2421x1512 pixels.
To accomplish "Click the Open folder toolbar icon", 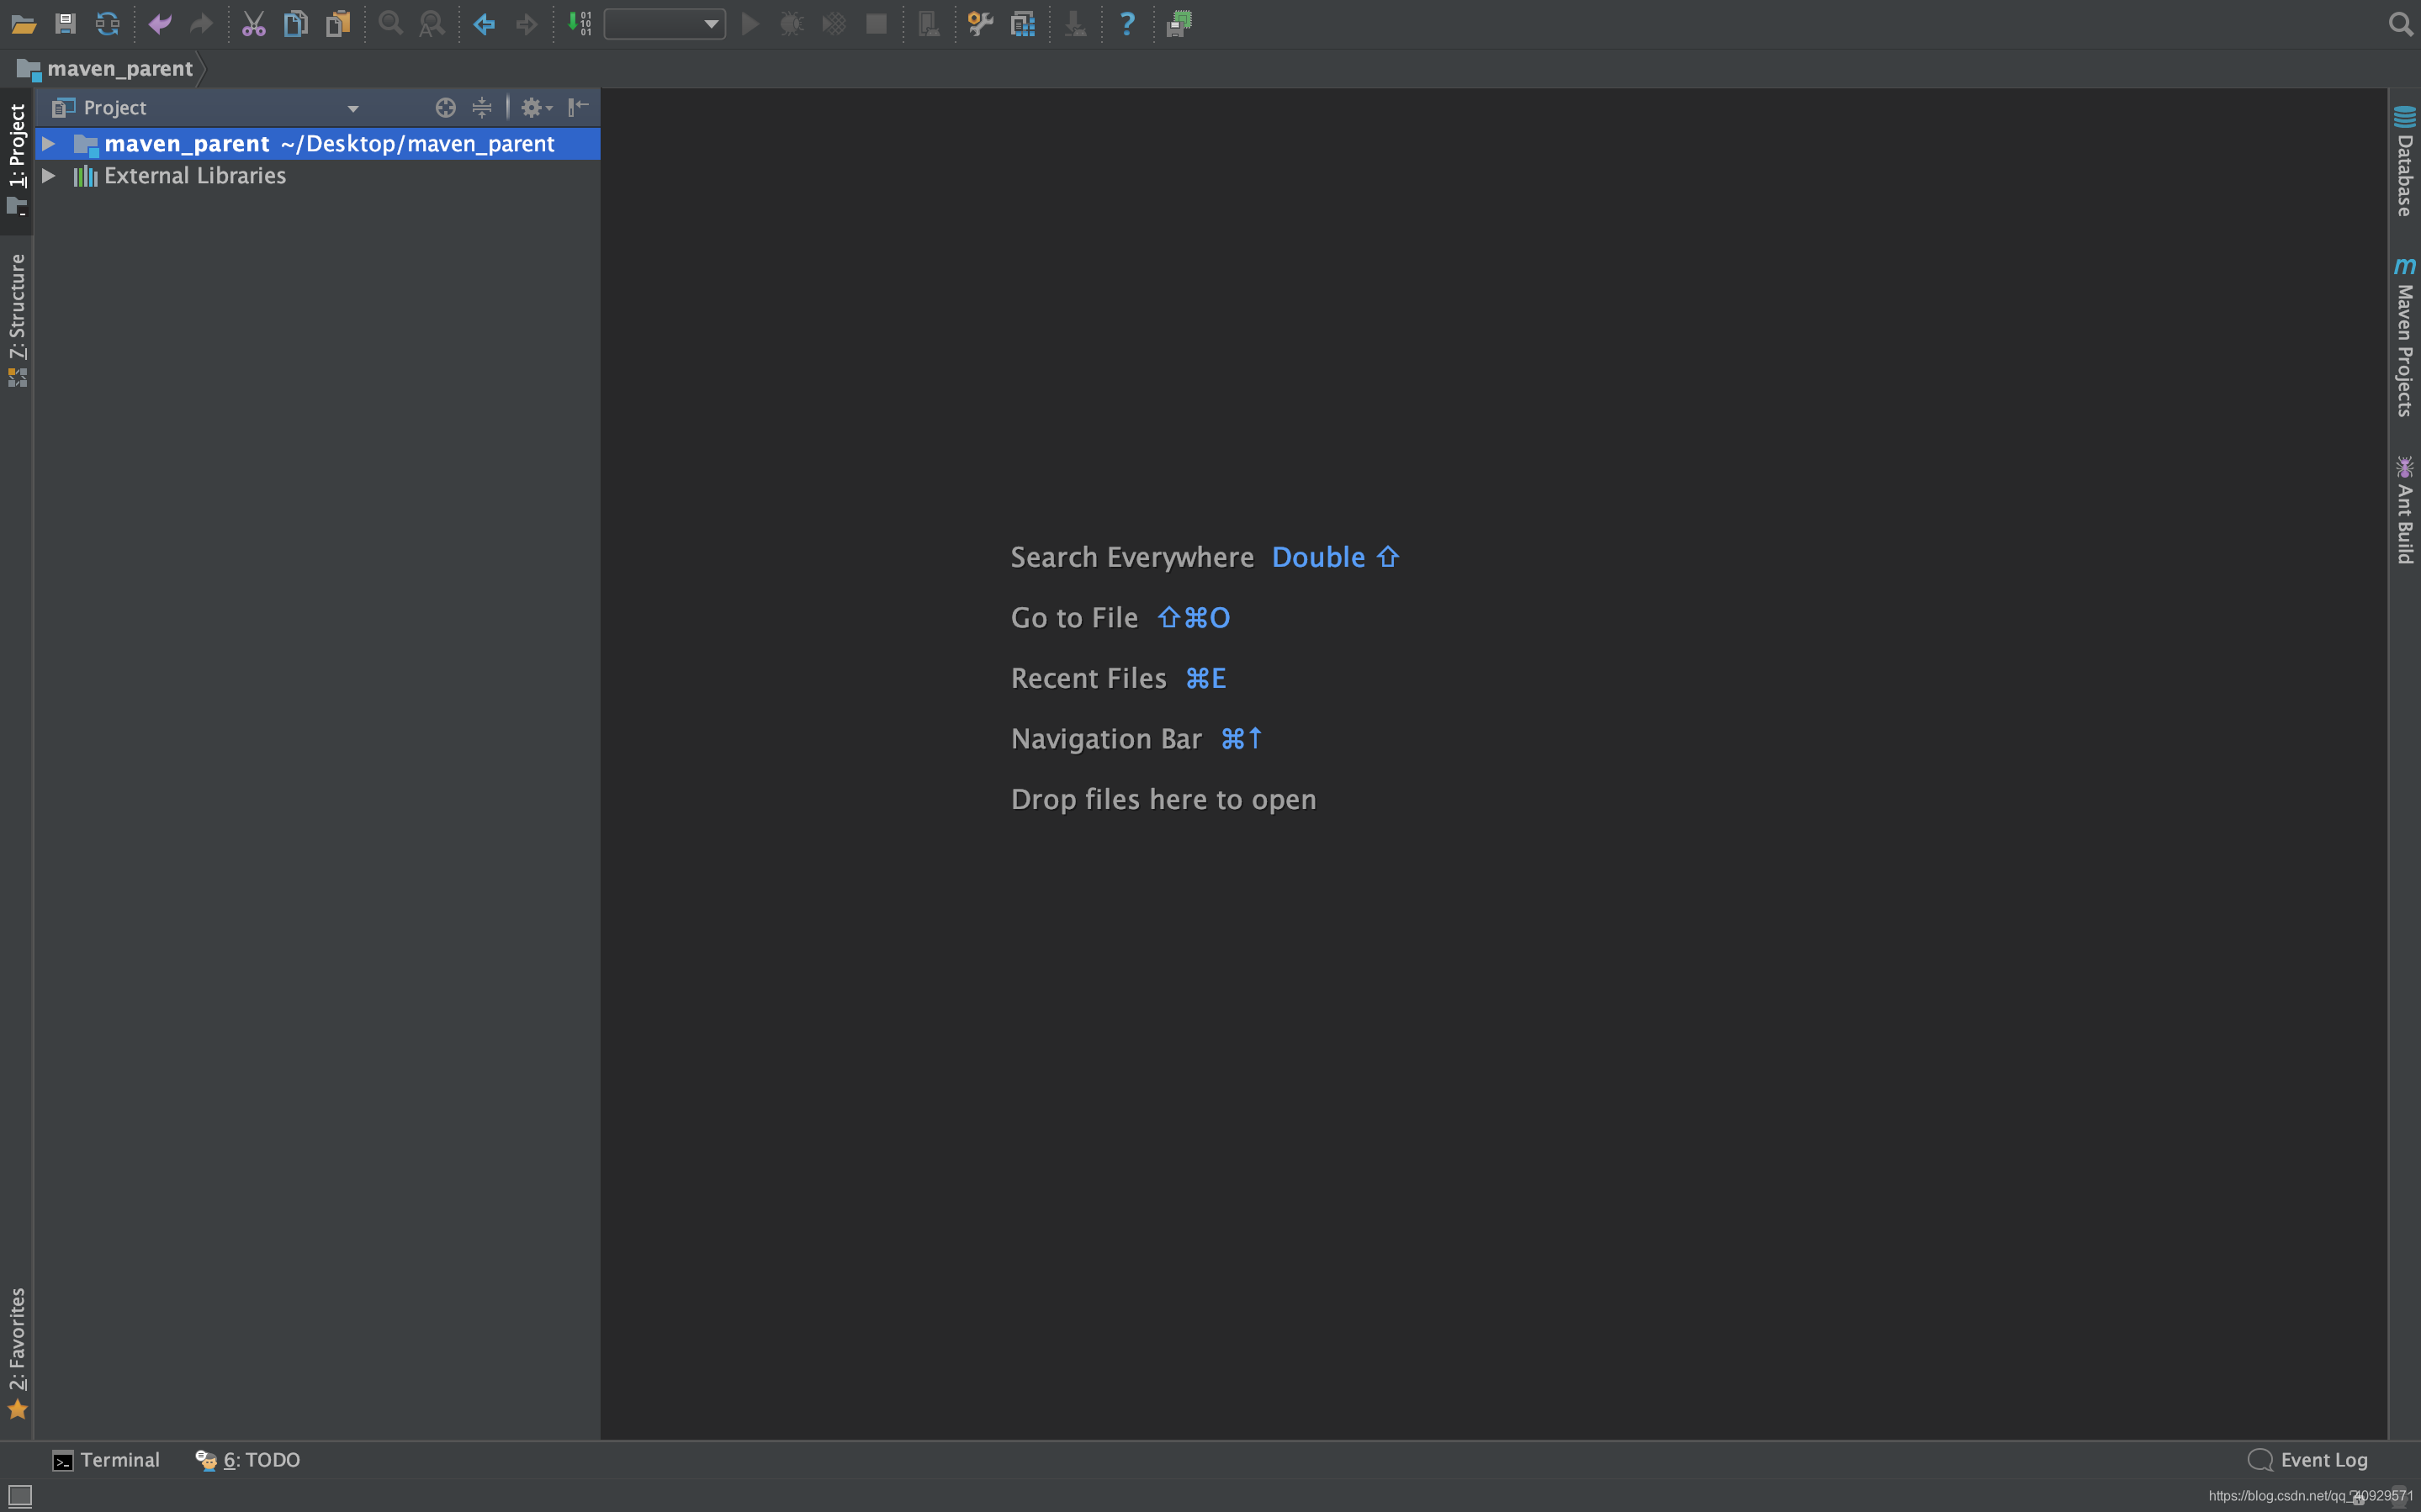I will (x=23, y=24).
